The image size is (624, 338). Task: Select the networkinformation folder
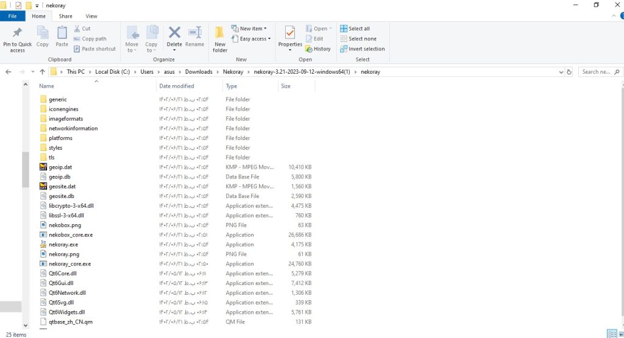pyautogui.click(x=73, y=129)
